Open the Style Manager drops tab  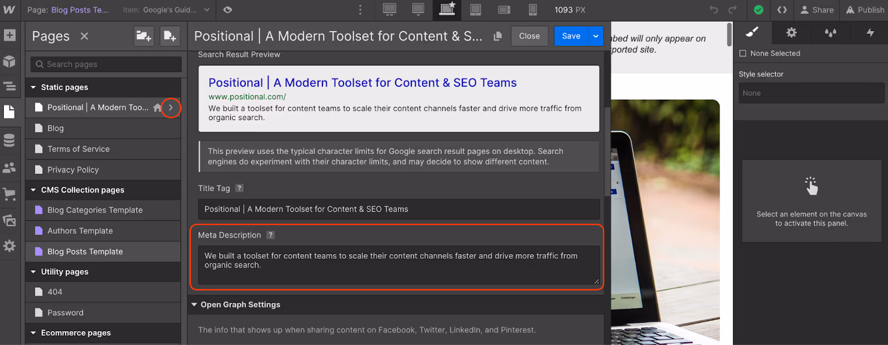pyautogui.click(x=830, y=33)
